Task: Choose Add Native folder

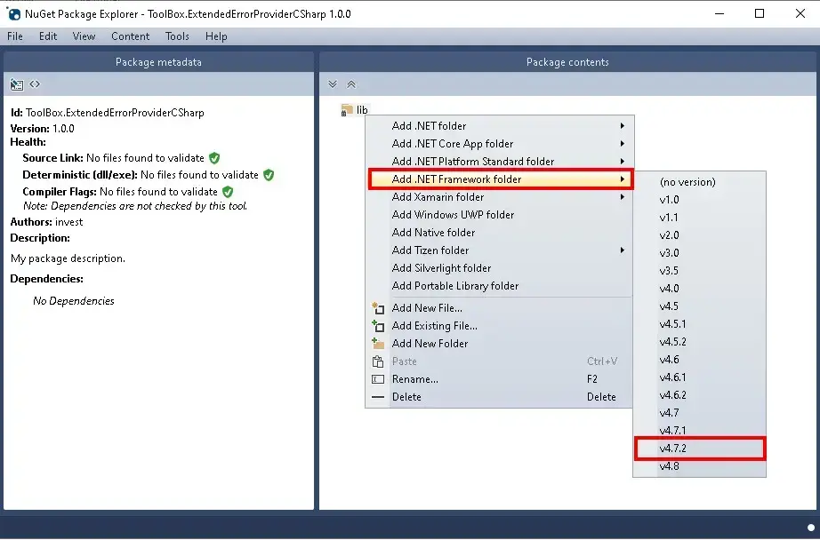Action: [x=500, y=233]
